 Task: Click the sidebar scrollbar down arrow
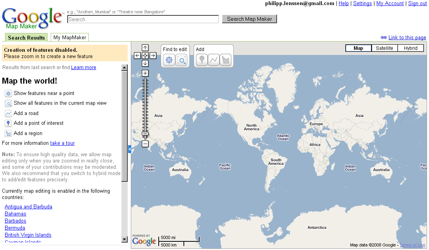[125, 239]
